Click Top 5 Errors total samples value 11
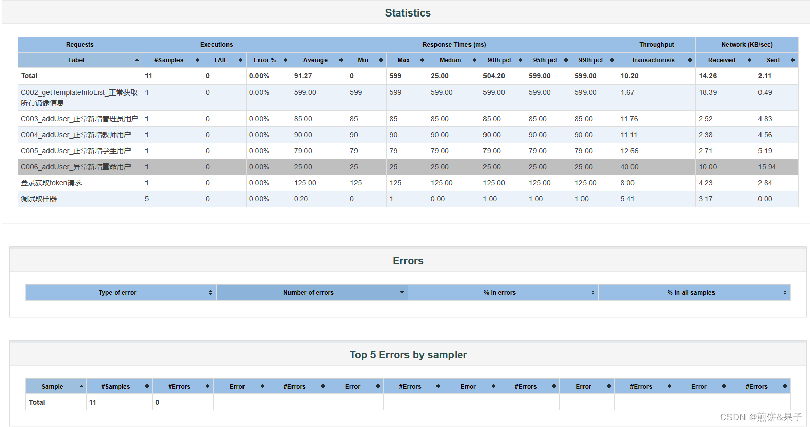Image resolution: width=810 pixels, height=427 pixels. 93,402
